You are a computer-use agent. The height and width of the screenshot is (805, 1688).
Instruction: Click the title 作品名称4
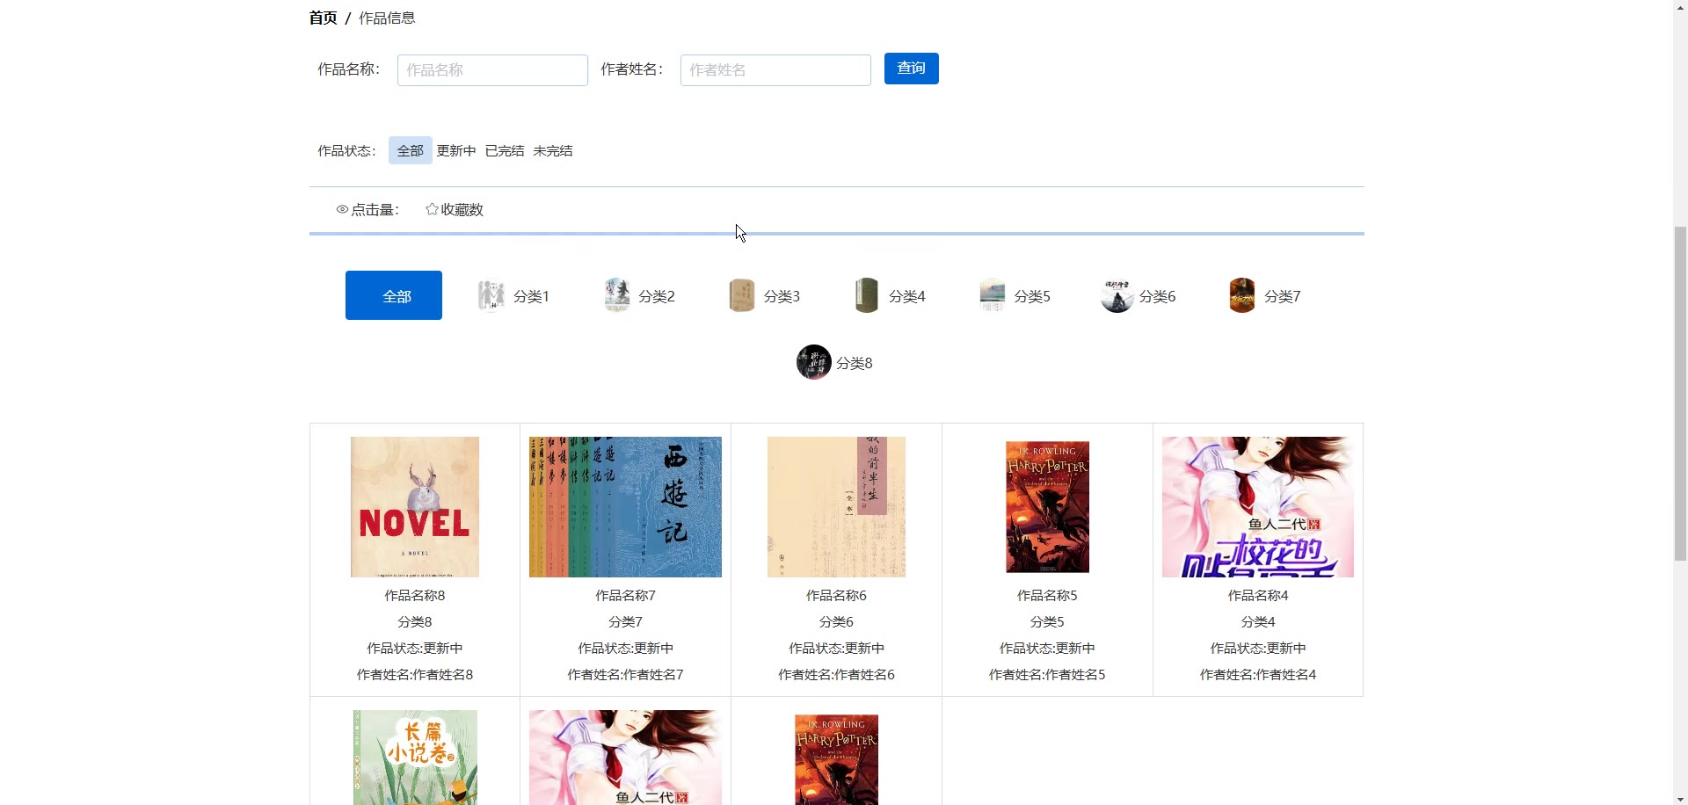pos(1258,596)
